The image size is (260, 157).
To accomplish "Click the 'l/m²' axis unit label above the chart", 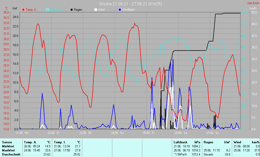I will tap(15, 8).
